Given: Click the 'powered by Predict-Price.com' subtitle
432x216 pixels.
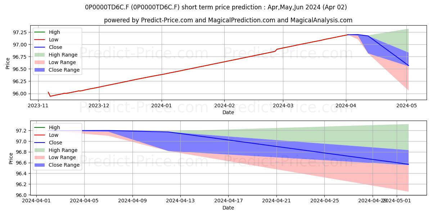Looking at the screenshot, I should click(x=228, y=20).
